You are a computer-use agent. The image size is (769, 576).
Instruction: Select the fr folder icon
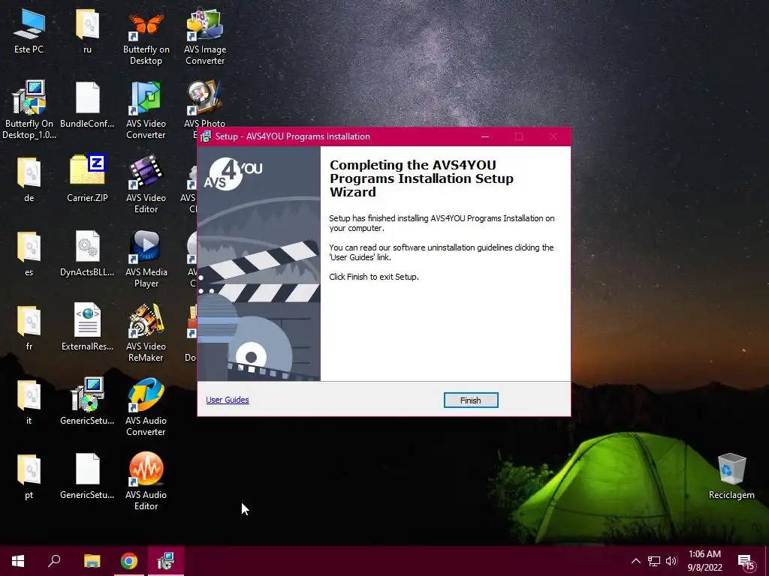(x=29, y=328)
